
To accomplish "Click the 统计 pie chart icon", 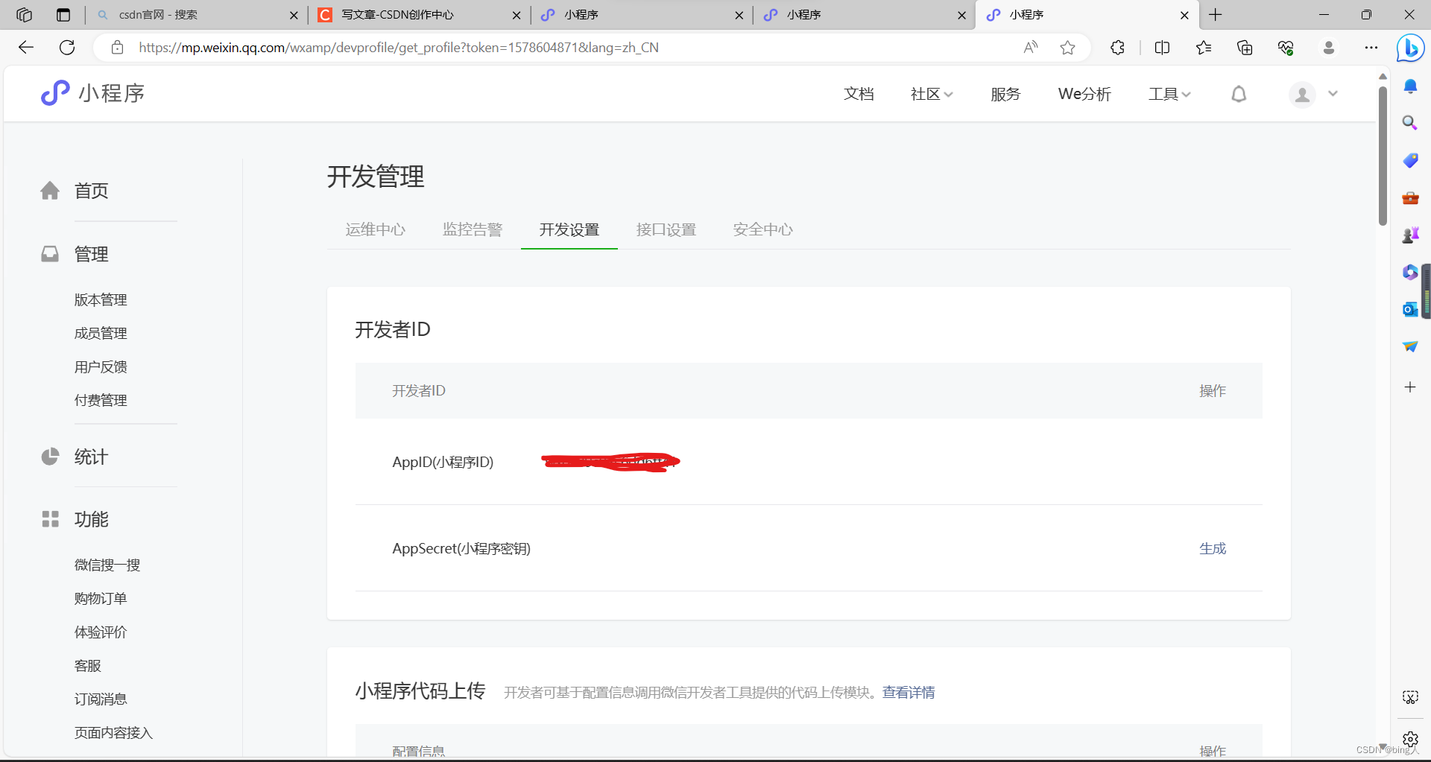I will pyautogui.click(x=50, y=457).
